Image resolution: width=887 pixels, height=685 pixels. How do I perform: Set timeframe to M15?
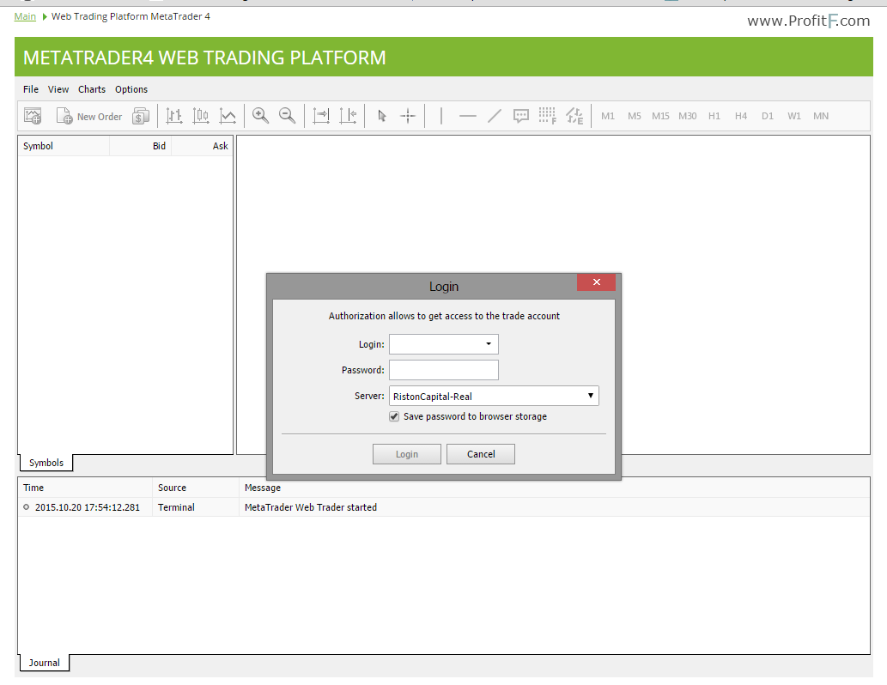click(660, 116)
